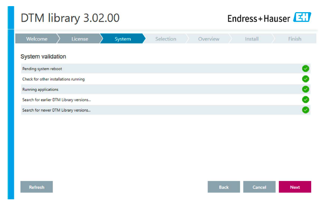Screen dimensions: 329x212
Task: Click the Endress+Hauser EH logo
Action: (x=302, y=17)
